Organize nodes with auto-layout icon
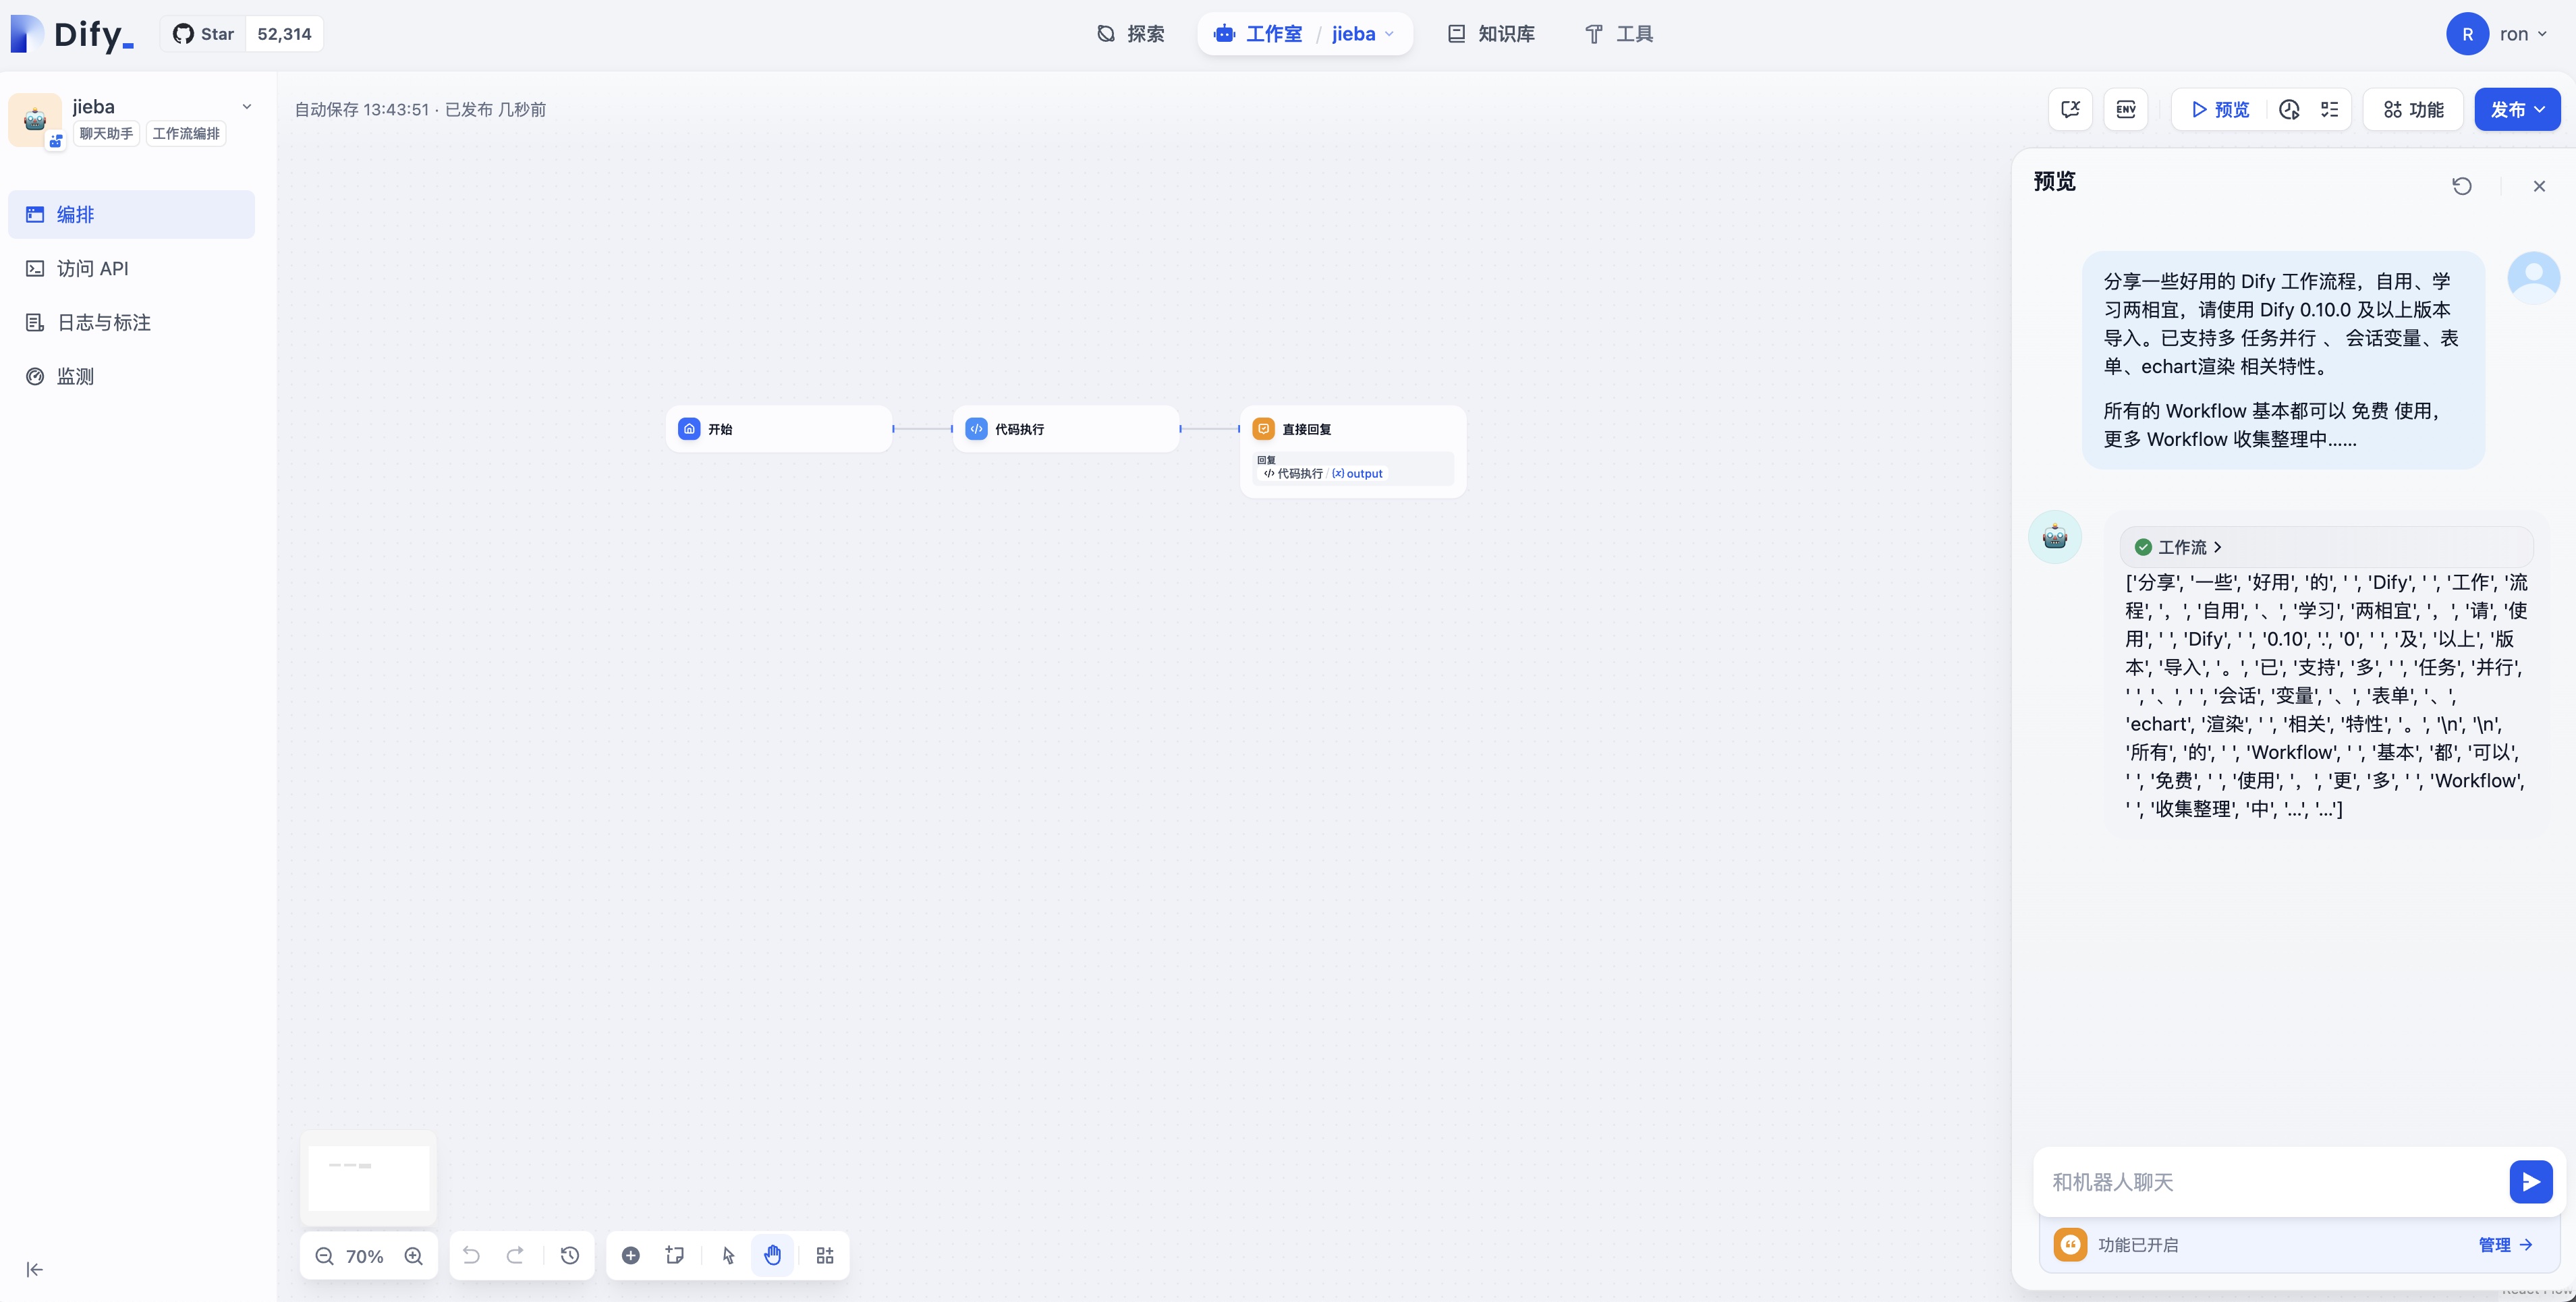Viewport: 2576px width, 1302px height. click(825, 1256)
